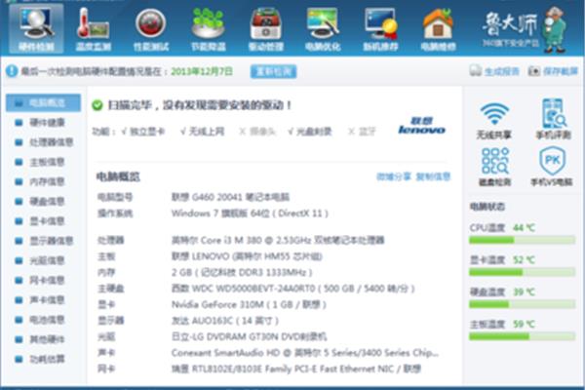Click the 鲁大师 logo with mascot
Viewport: 585px width, 390px height.
pos(525,30)
